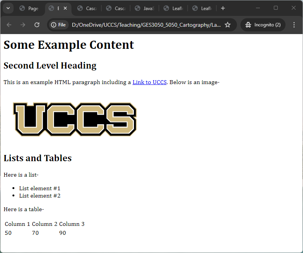Switch to the JavaS tab
This screenshot has width=303, height=253.
click(145, 8)
